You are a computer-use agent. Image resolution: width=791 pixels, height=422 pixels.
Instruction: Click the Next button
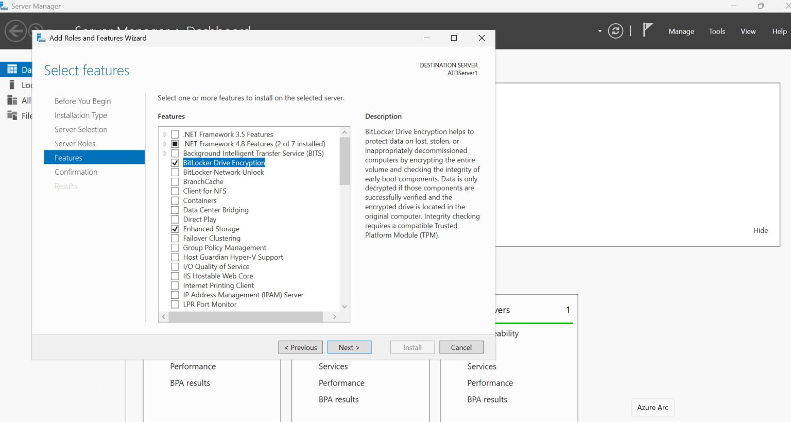(349, 347)
